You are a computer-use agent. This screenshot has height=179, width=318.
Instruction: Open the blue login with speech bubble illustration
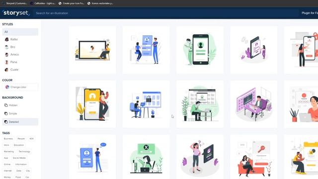(x=92, y=157)
